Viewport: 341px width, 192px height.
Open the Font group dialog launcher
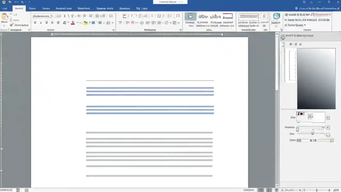coord(113,30)
